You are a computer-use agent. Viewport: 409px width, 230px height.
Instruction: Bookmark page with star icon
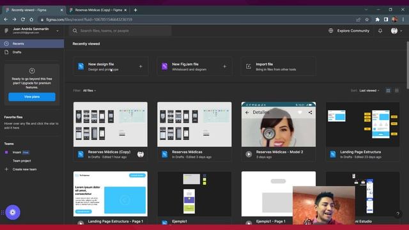[x=367, y=20]
